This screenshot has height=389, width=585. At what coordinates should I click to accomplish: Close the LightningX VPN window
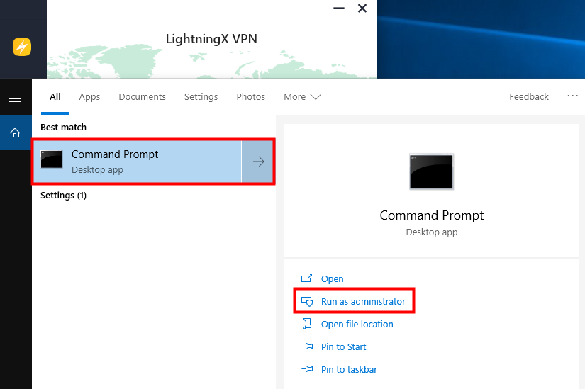[x=362, y=9]
